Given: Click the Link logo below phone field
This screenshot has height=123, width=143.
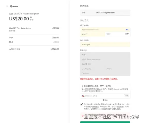Looking at the screenshot, I should pyautogui.click(x=105, y=100).
